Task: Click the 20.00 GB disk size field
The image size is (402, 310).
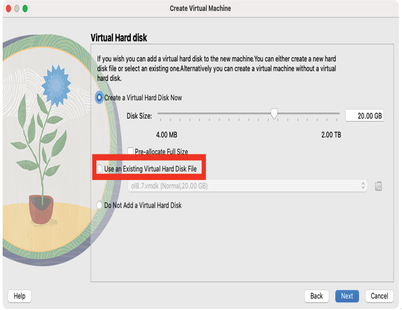Action: pos(364,116)
